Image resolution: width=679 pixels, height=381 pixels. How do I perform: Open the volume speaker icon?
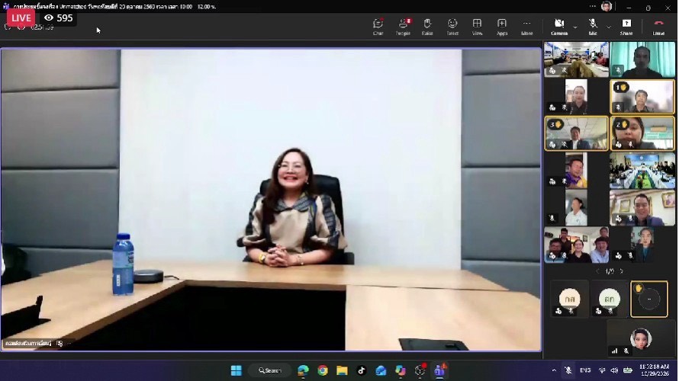614,370
